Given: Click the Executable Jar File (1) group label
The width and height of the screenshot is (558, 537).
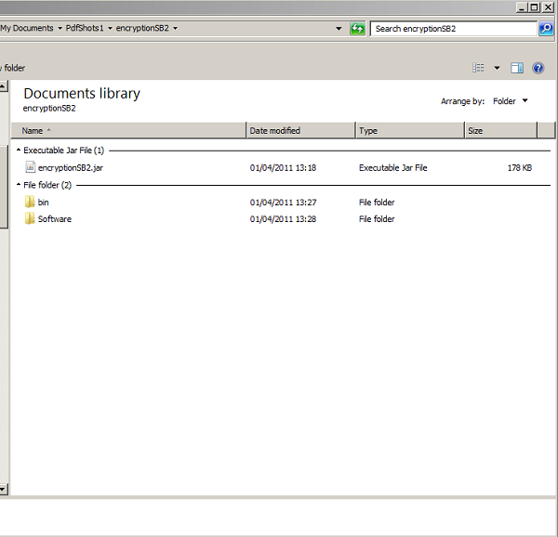Looking at the screenshot, I should pyautogui.click(x=63, y=151).
